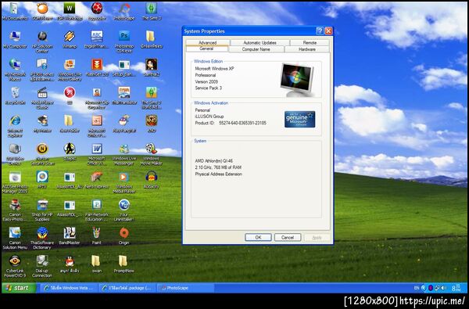Launch Windows Live Photo Gallery icon
Image resolution: width=469 pixels, height=309 pixels.
tap(70, 70)
